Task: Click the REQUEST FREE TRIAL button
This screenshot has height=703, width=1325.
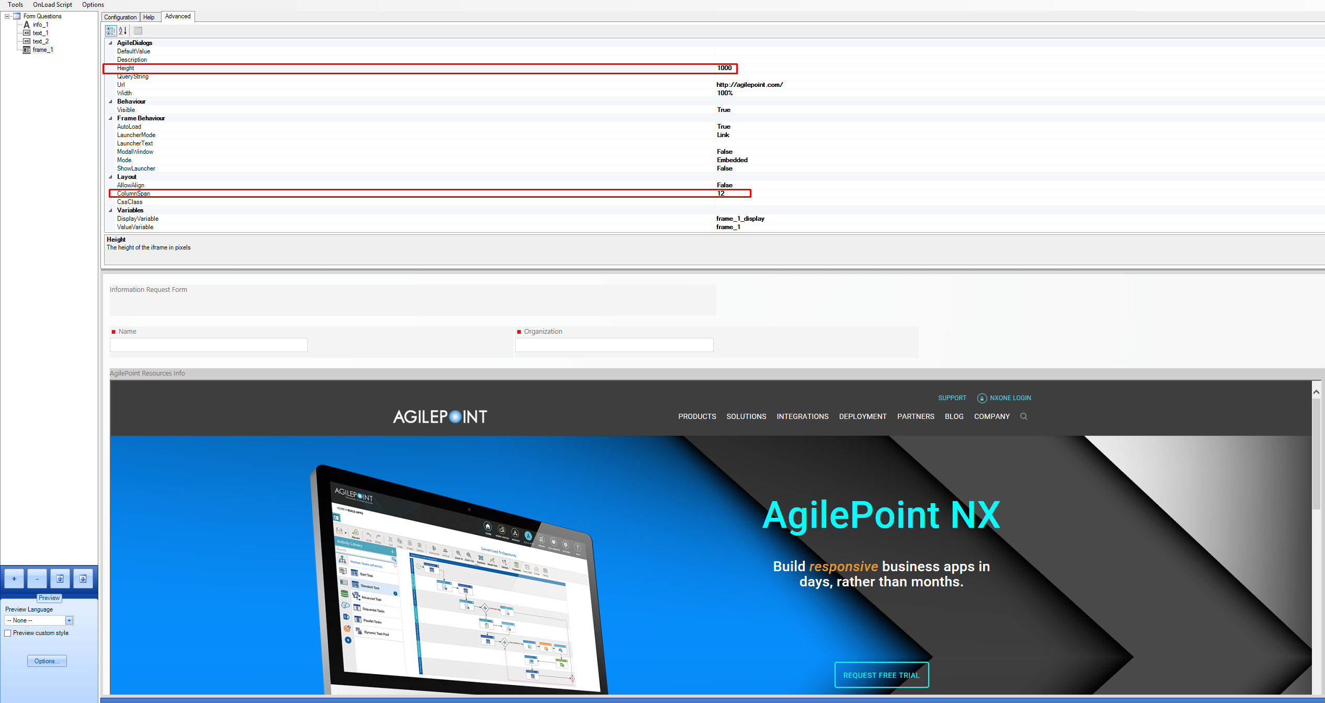Action: click(x=881, y=675)
